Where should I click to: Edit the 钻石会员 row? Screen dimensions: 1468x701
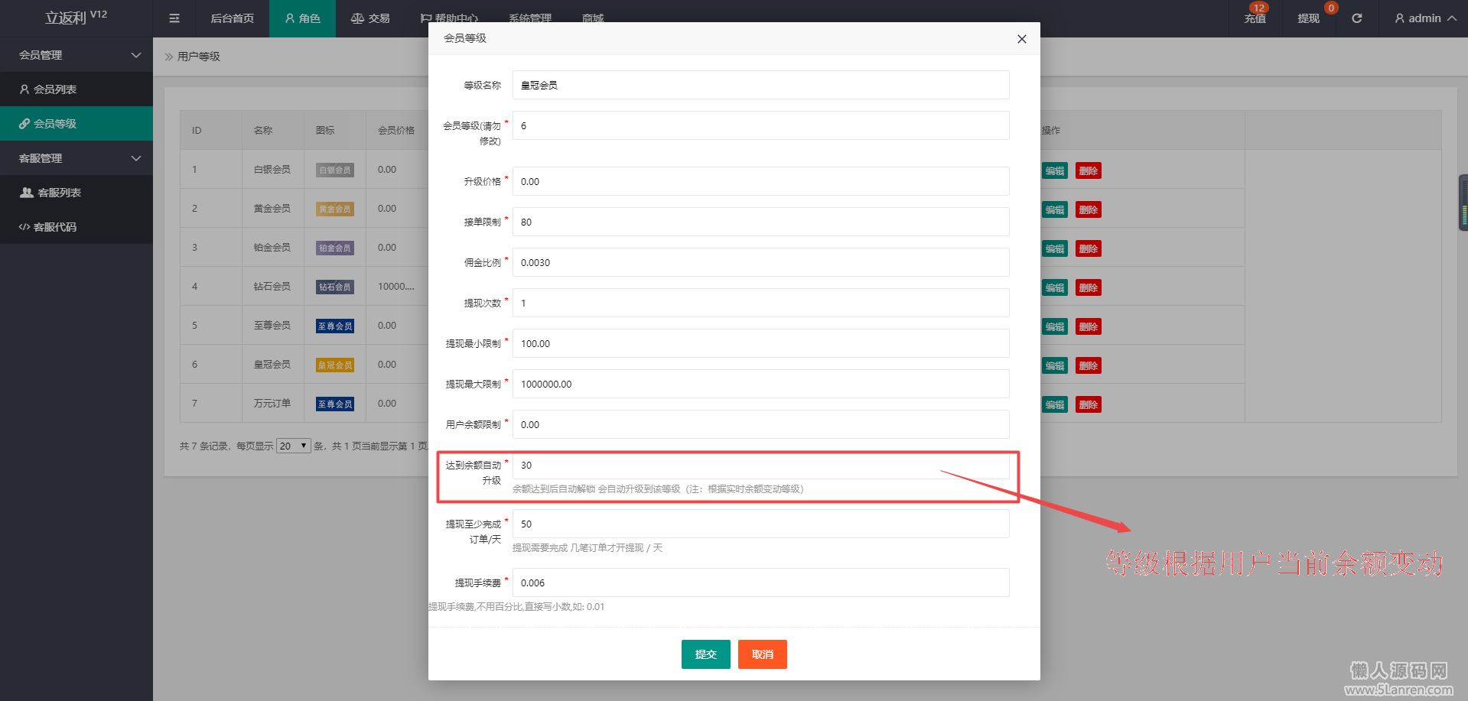point(1055,287)
